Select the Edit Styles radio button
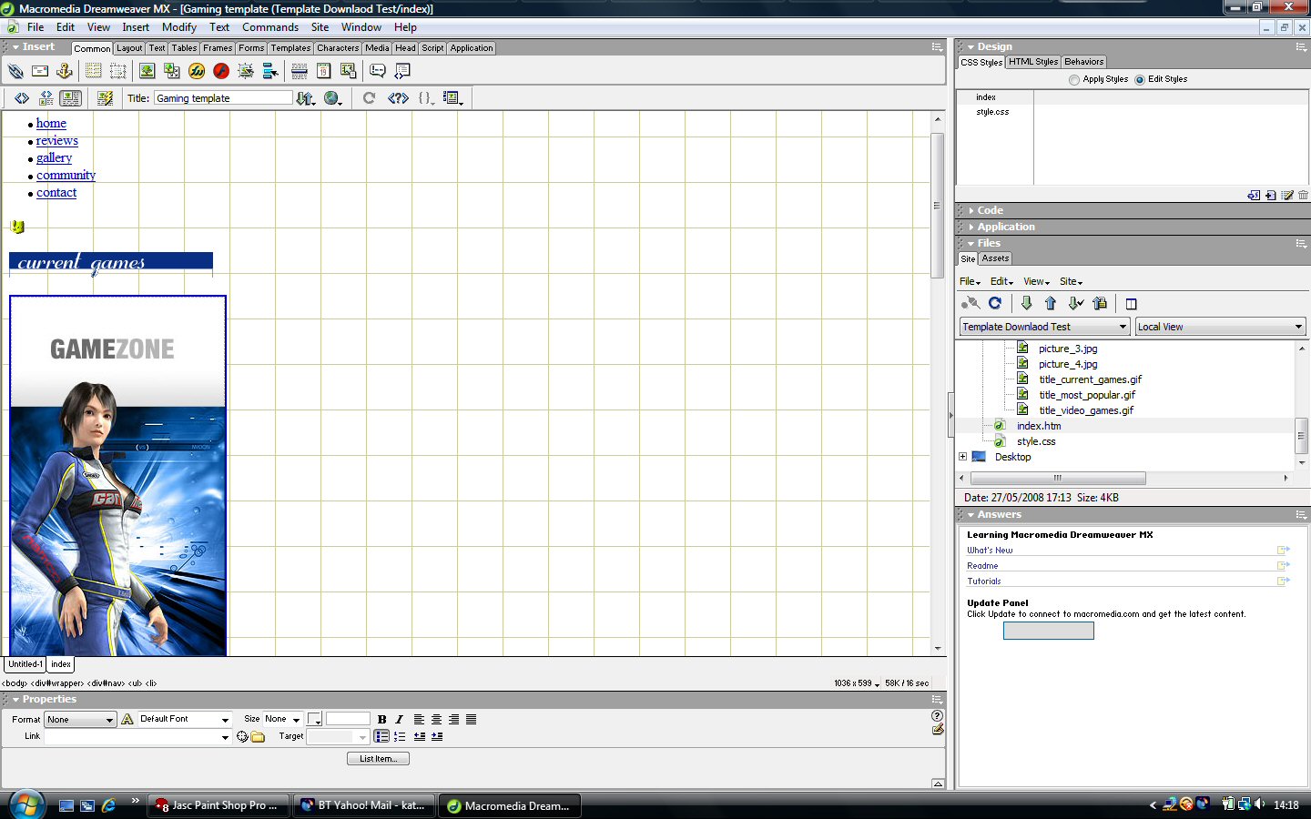Viewport: 1311px width, 819px height. [1140, 80]
